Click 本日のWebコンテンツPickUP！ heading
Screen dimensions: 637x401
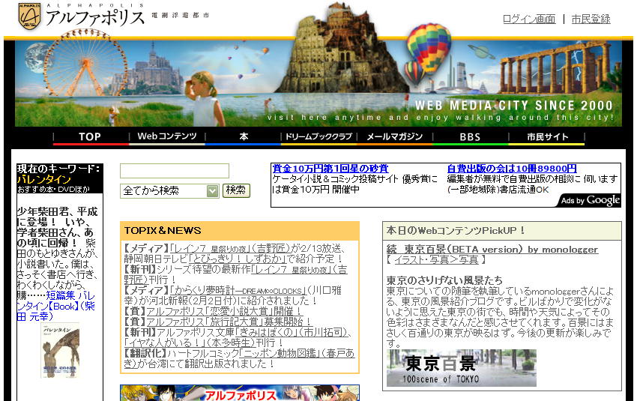click(x=456, y=231)
